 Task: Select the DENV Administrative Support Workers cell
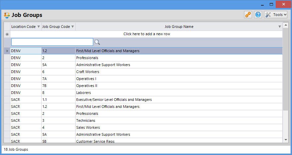(179, 65)
